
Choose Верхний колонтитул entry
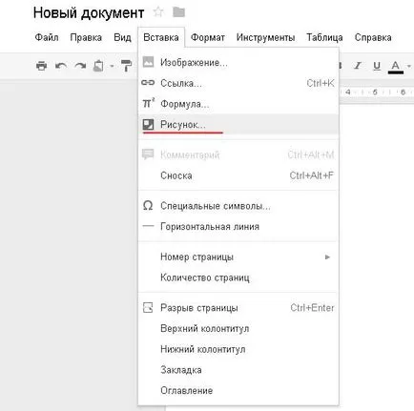pos(238,328)
